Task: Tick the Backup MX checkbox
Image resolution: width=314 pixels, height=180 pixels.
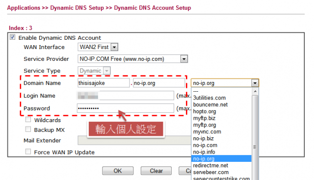Action: click(28, 129)
